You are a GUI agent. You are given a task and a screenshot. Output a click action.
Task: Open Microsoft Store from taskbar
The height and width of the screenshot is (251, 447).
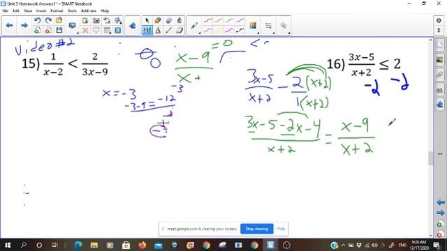(x=126, y=245)
